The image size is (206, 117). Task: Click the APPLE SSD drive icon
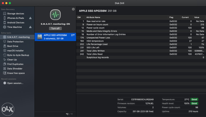[x=40, y=37]
